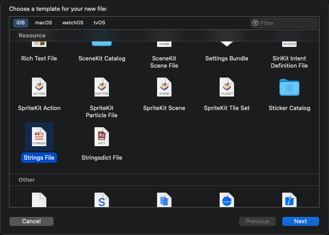Select the SpriteKit Tile Set icon
This screenshot has height=235, width=329.
point(226,87)
